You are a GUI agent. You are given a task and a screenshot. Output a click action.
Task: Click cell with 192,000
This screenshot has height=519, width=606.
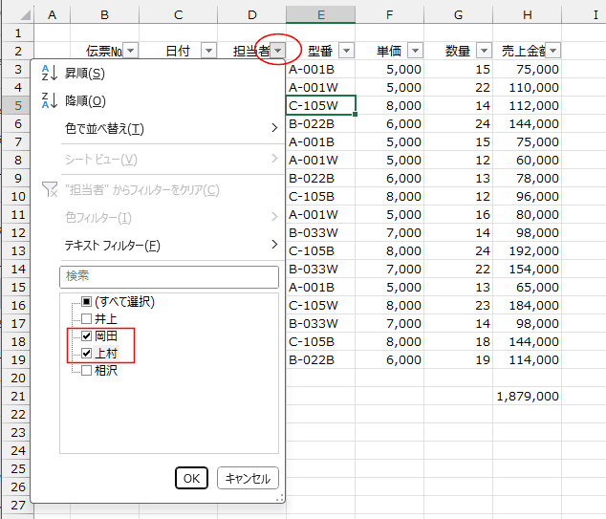click(x=528, y=250)
